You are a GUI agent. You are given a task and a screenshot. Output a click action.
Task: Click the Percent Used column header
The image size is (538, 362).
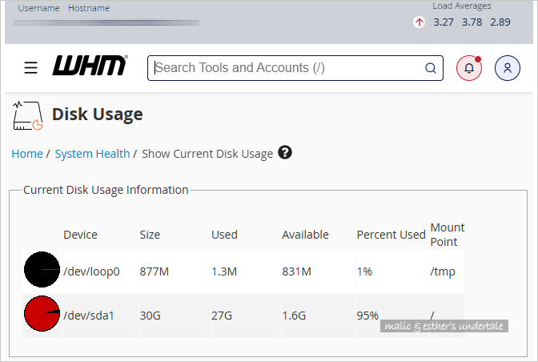(391, 235)
